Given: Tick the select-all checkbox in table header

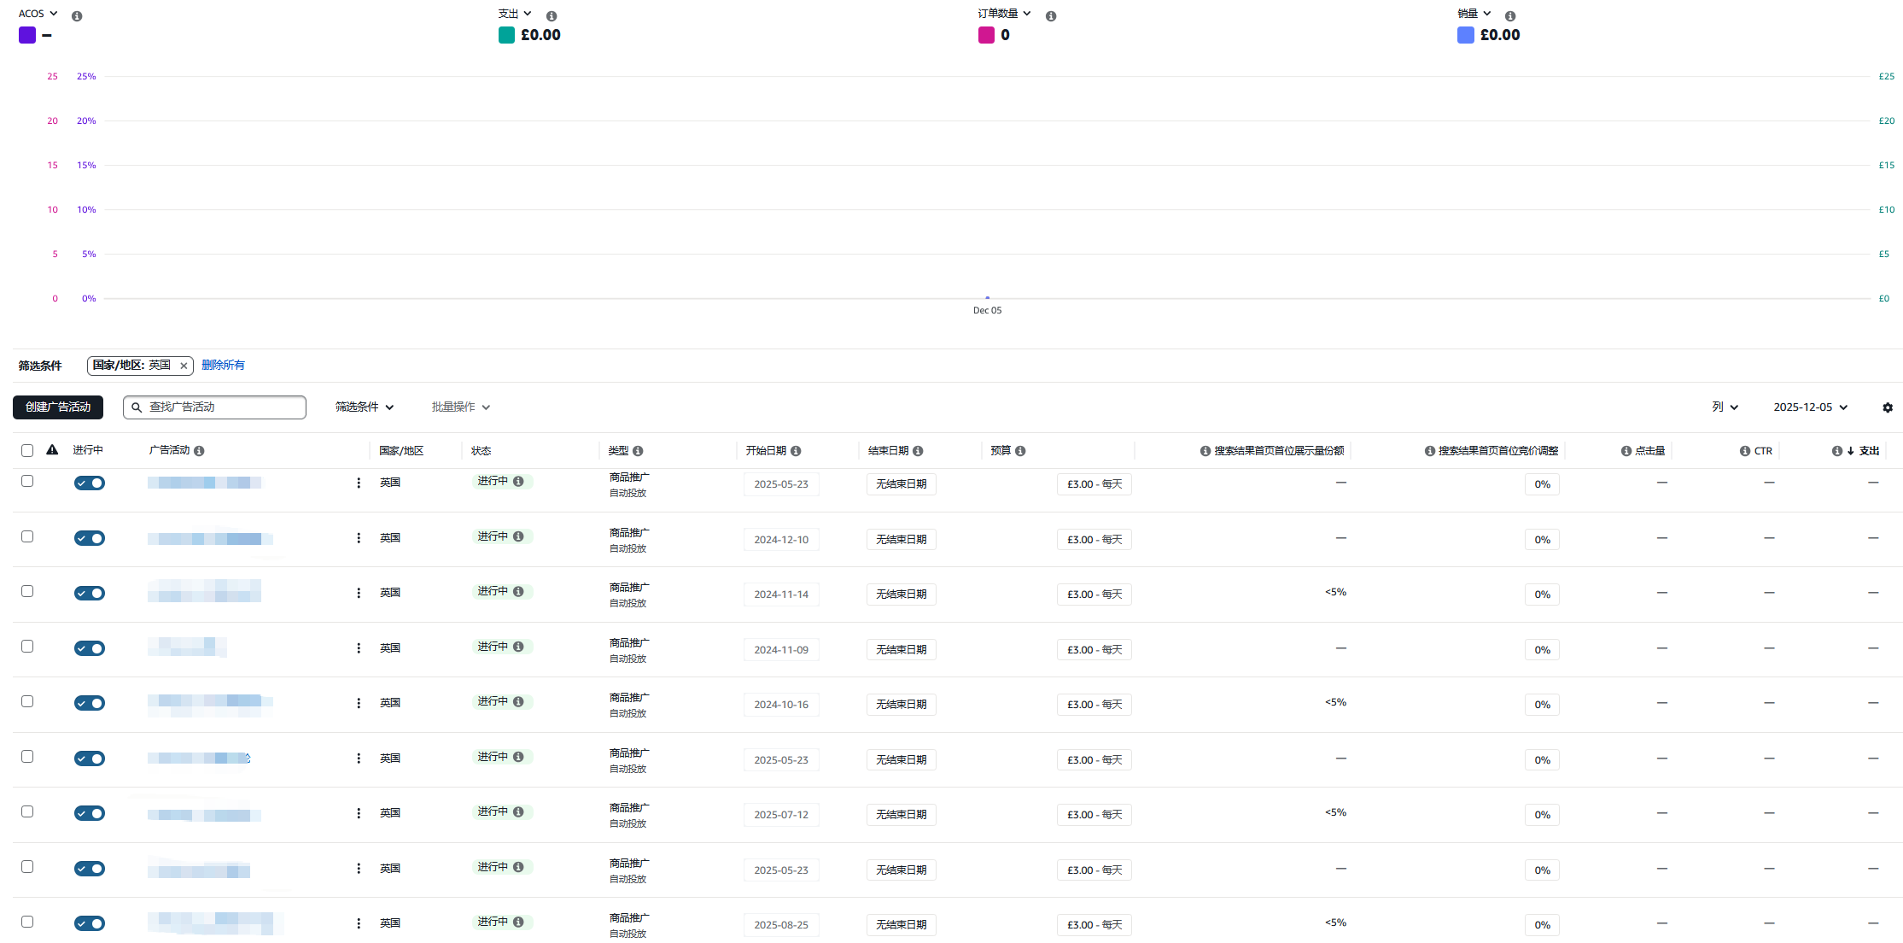Looking at the screenshot, I should 27,451.
